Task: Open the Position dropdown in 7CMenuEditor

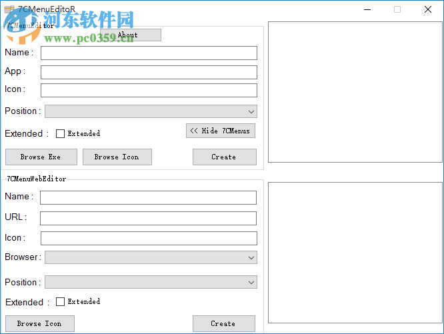Action: (151, 111)
